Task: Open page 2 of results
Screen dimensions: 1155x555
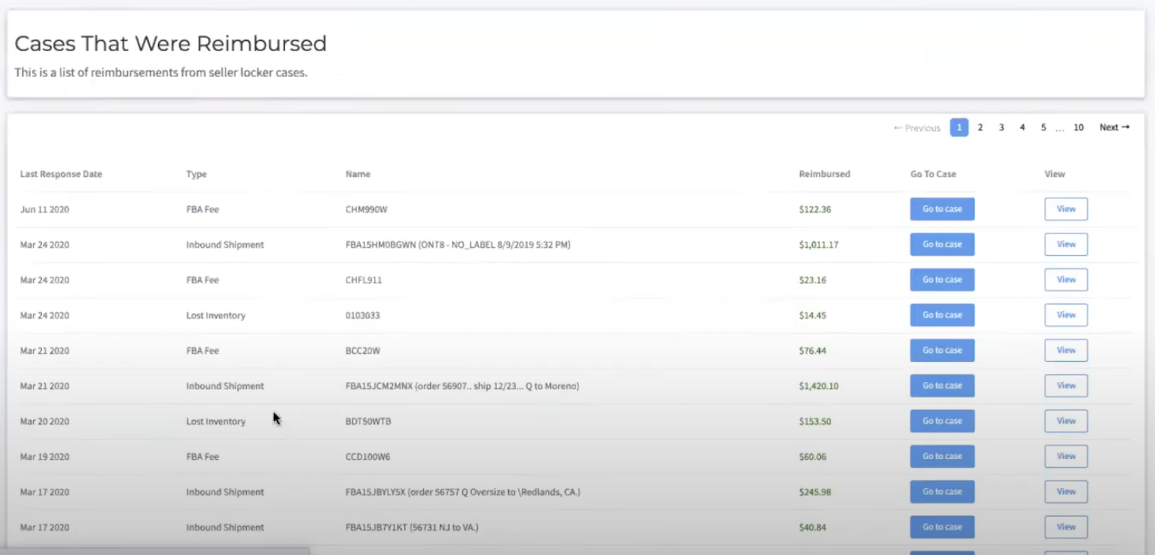Action: pyautogui.click(x=980, y=128)
